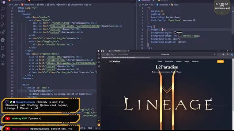Follow the ./register.html link on line 19

tap(60, 23)
